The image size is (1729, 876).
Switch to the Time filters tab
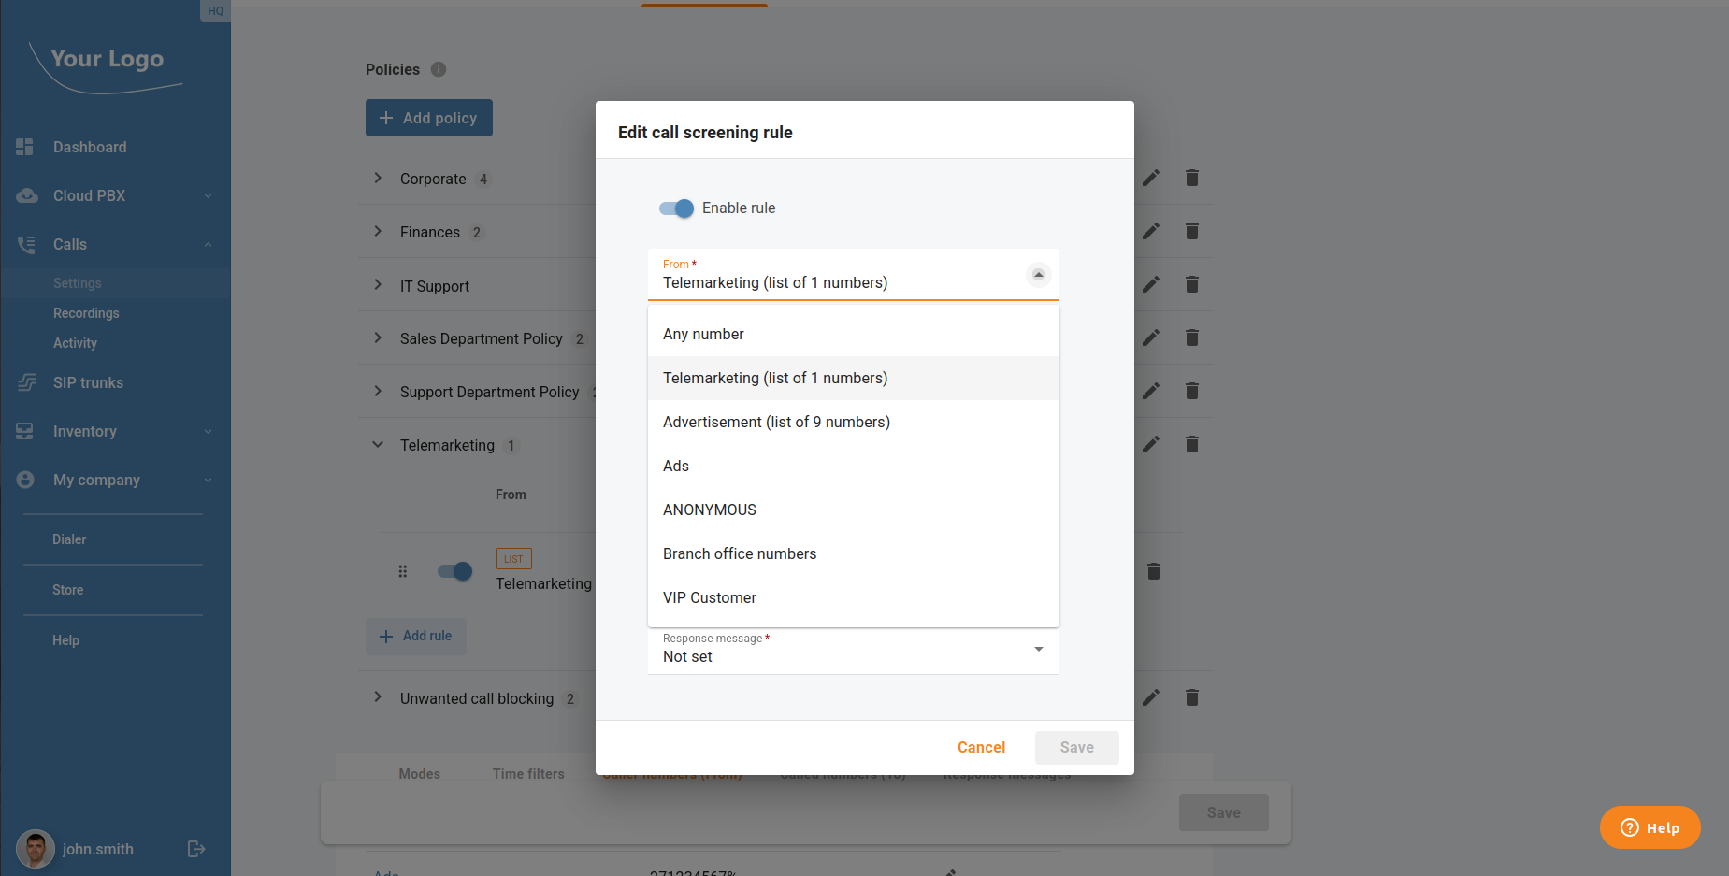[x=528, y=774]
